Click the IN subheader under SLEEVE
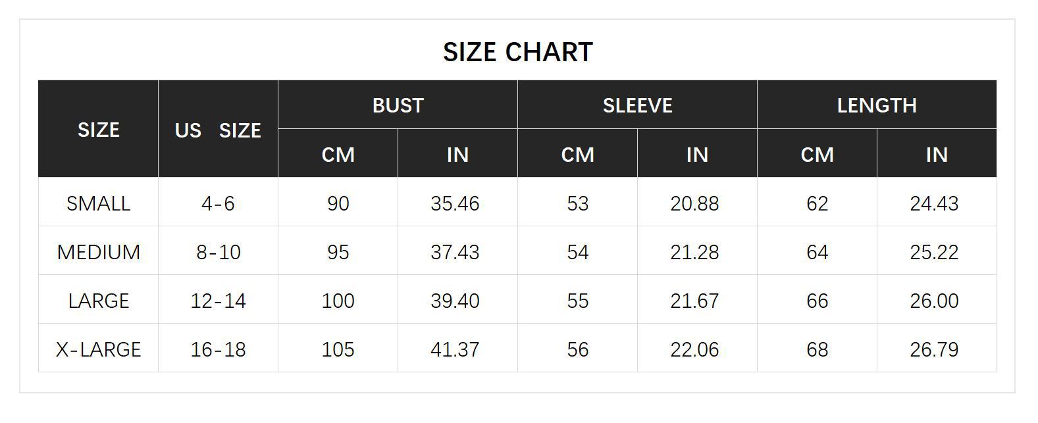This screenshot has height=423, width=1038. coord(697,155)
